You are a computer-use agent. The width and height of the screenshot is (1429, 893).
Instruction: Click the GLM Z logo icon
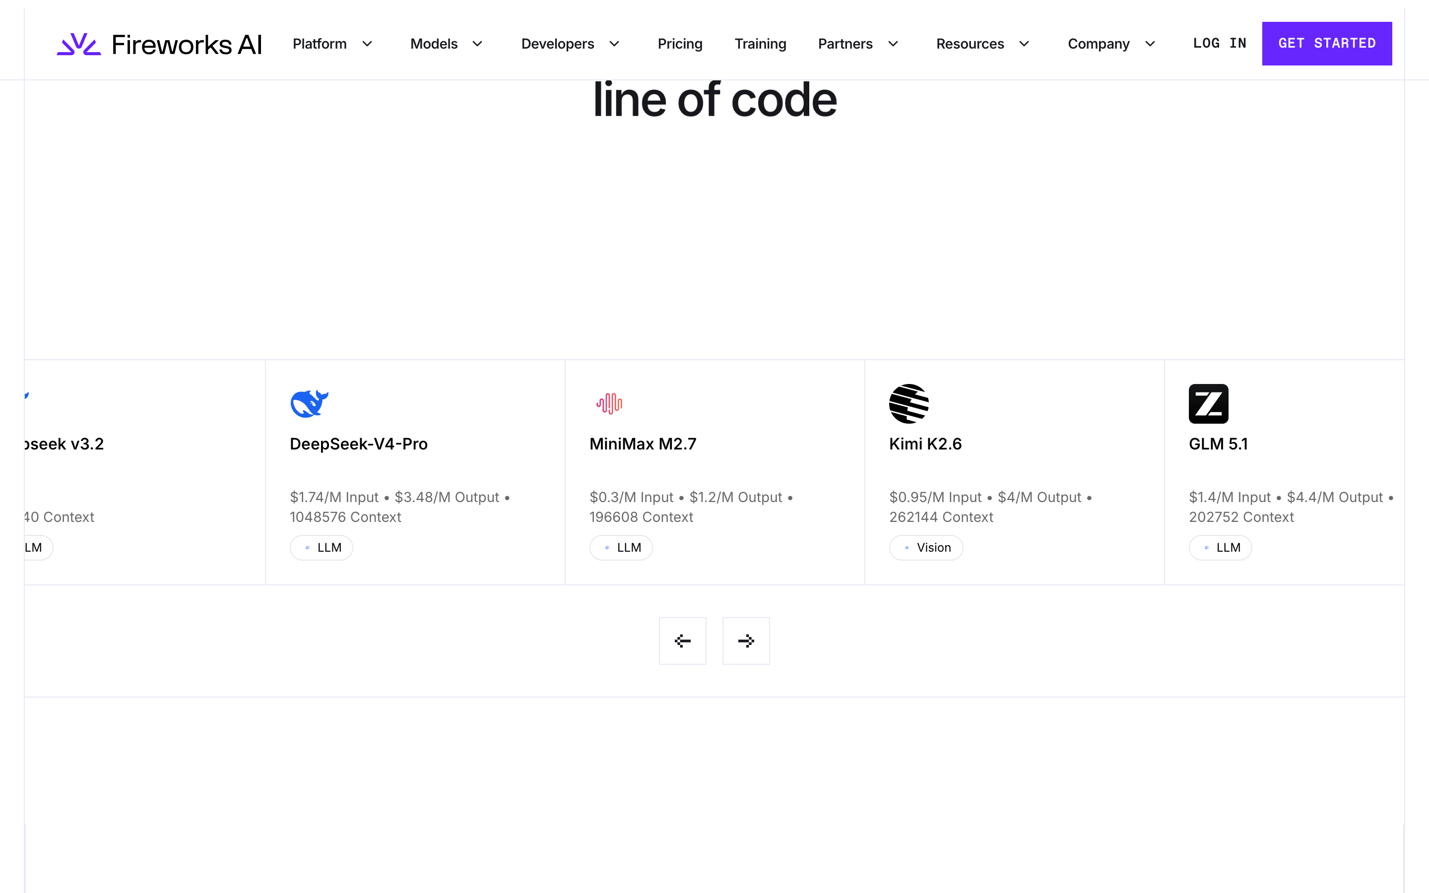coord(1208,403)
